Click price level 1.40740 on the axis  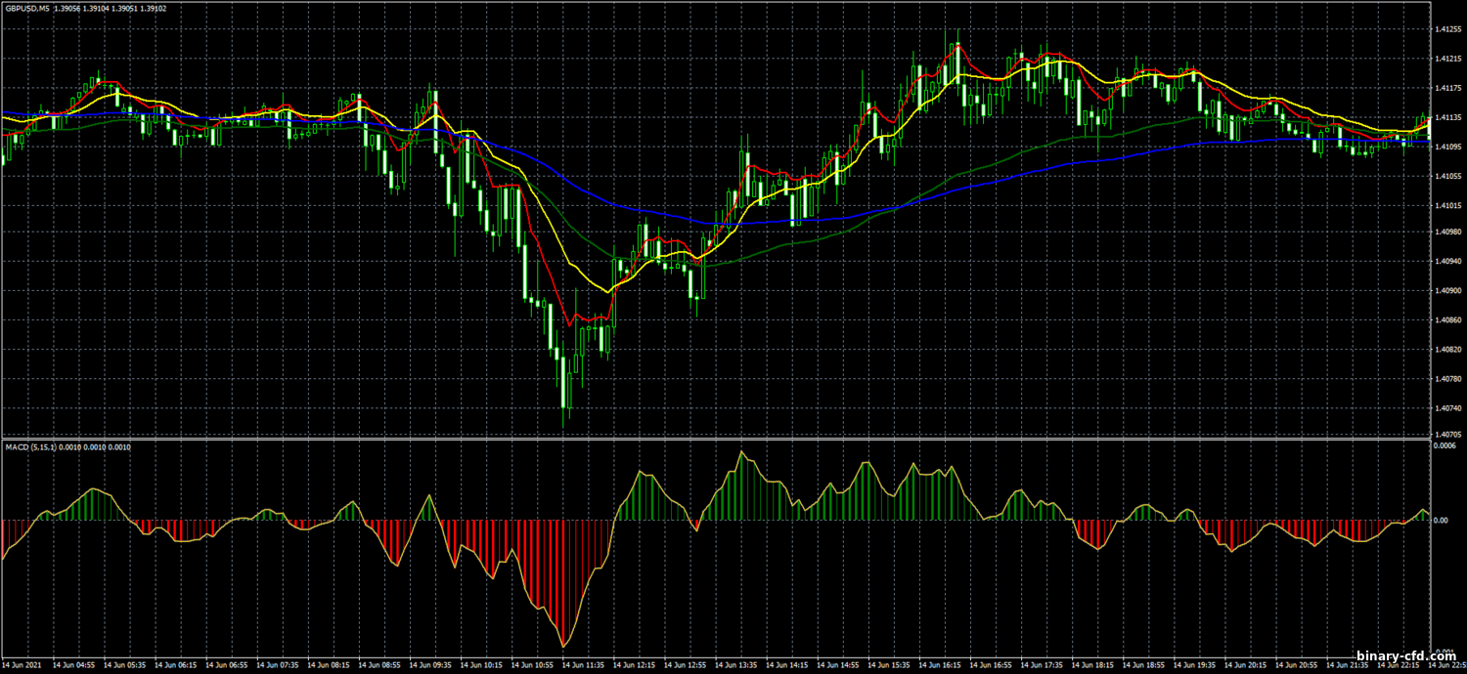1447,408
